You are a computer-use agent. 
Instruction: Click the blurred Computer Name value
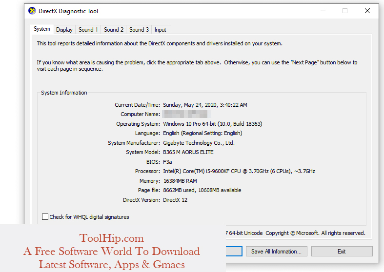point(186,114)
